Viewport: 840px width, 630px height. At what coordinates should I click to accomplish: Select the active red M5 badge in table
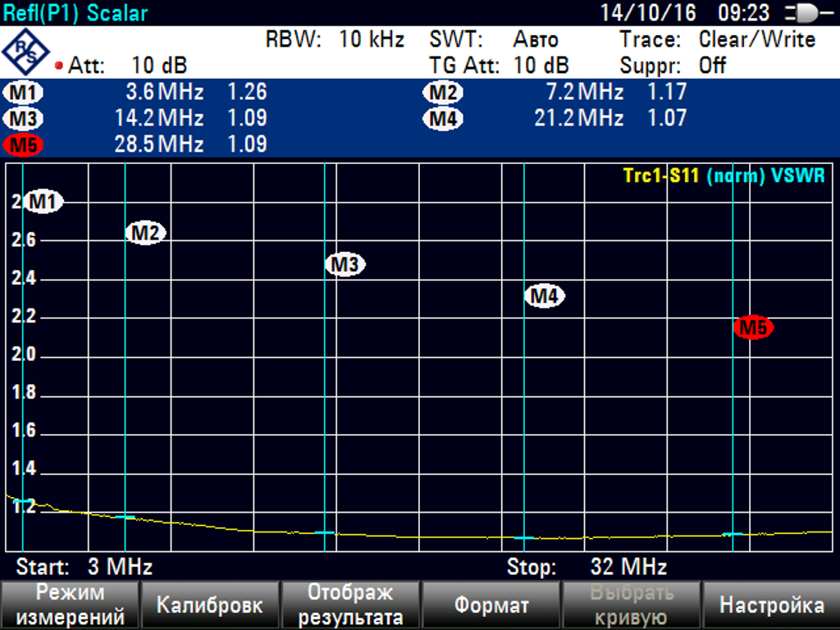pyautogui.click(x=24, y=145)
